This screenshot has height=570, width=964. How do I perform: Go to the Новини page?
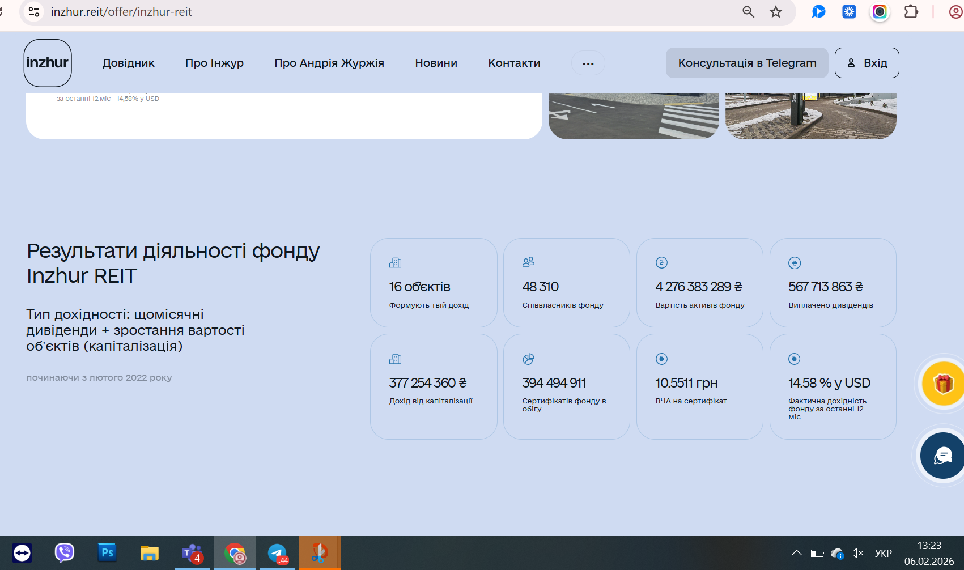point(436,63)
